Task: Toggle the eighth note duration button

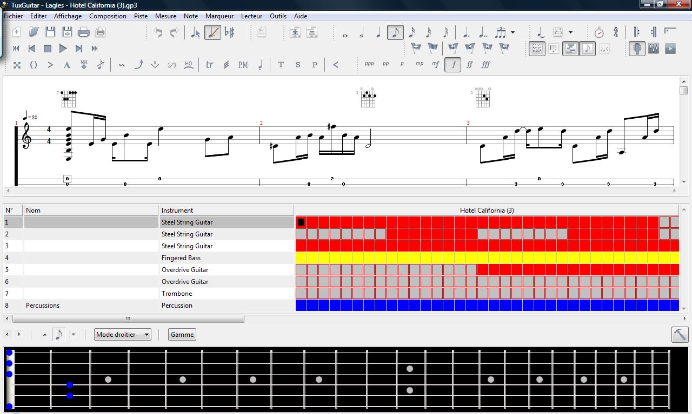Action: click(395, 32)
